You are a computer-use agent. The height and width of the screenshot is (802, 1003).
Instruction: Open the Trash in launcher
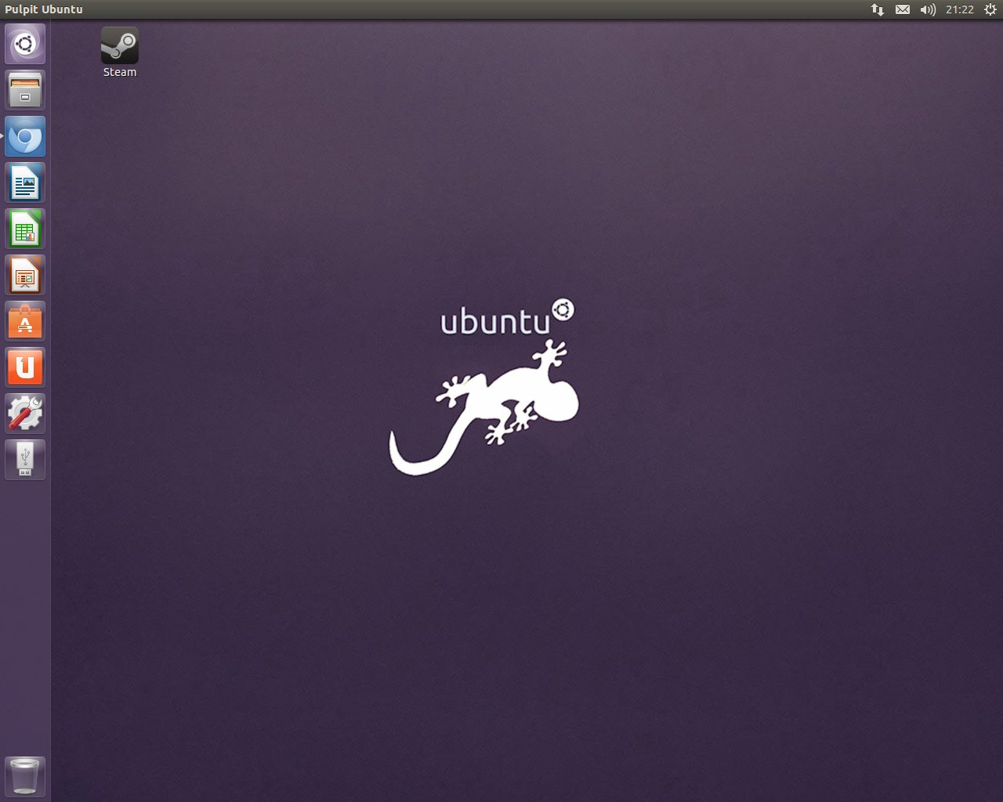(x=25, y=776)
